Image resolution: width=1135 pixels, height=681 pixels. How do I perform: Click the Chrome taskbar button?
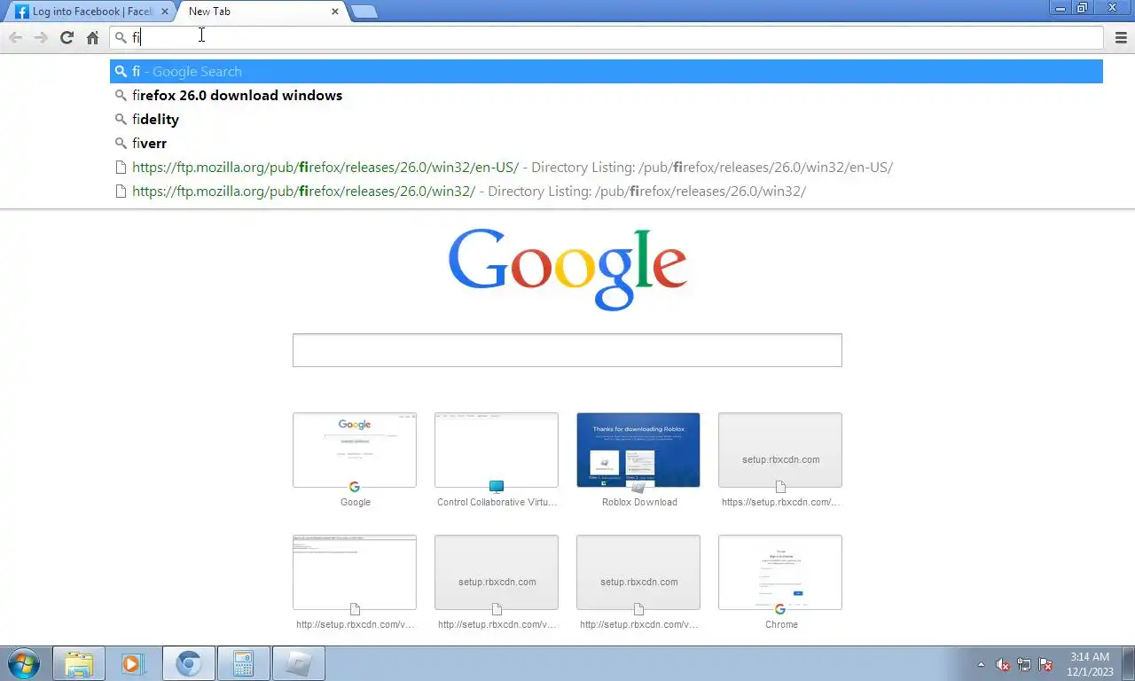click(188, 663)
